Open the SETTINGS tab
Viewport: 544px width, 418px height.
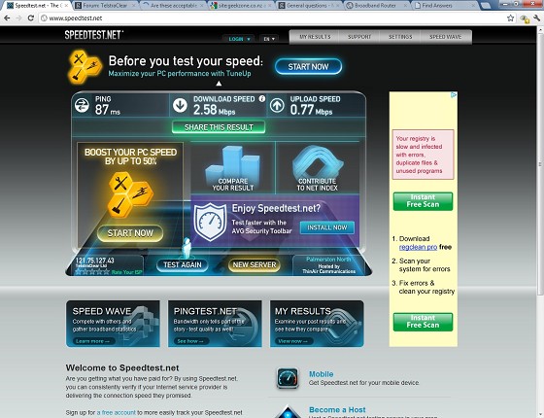click(x=400, y=37)
